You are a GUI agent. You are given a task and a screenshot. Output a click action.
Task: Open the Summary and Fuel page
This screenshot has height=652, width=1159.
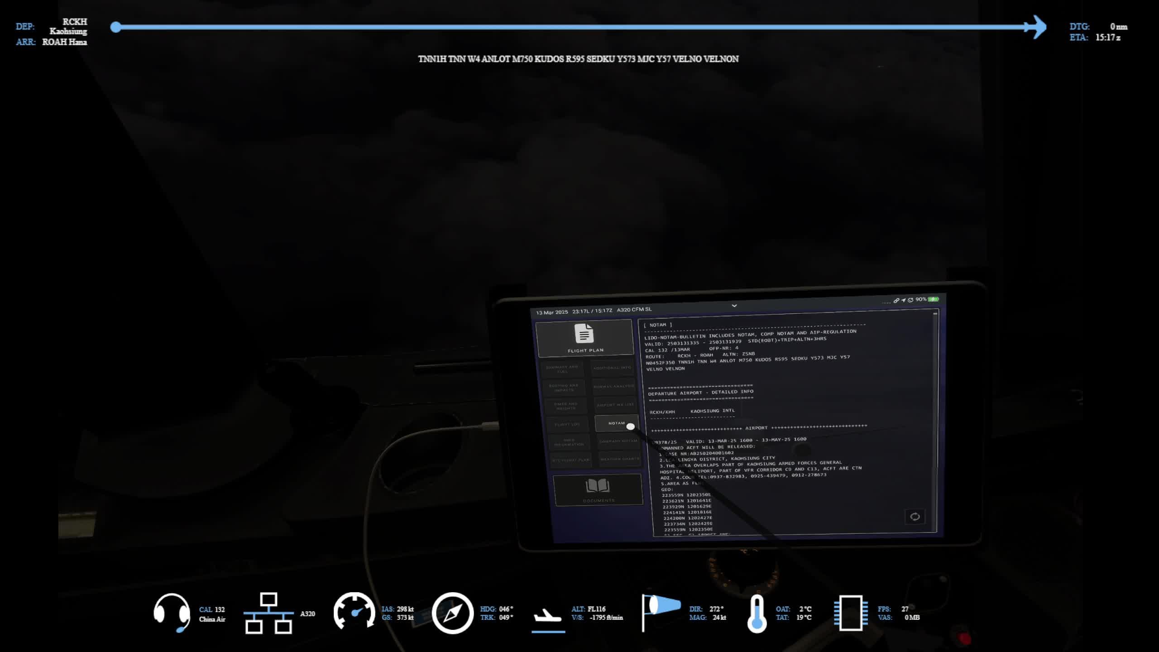click(565, 369)
